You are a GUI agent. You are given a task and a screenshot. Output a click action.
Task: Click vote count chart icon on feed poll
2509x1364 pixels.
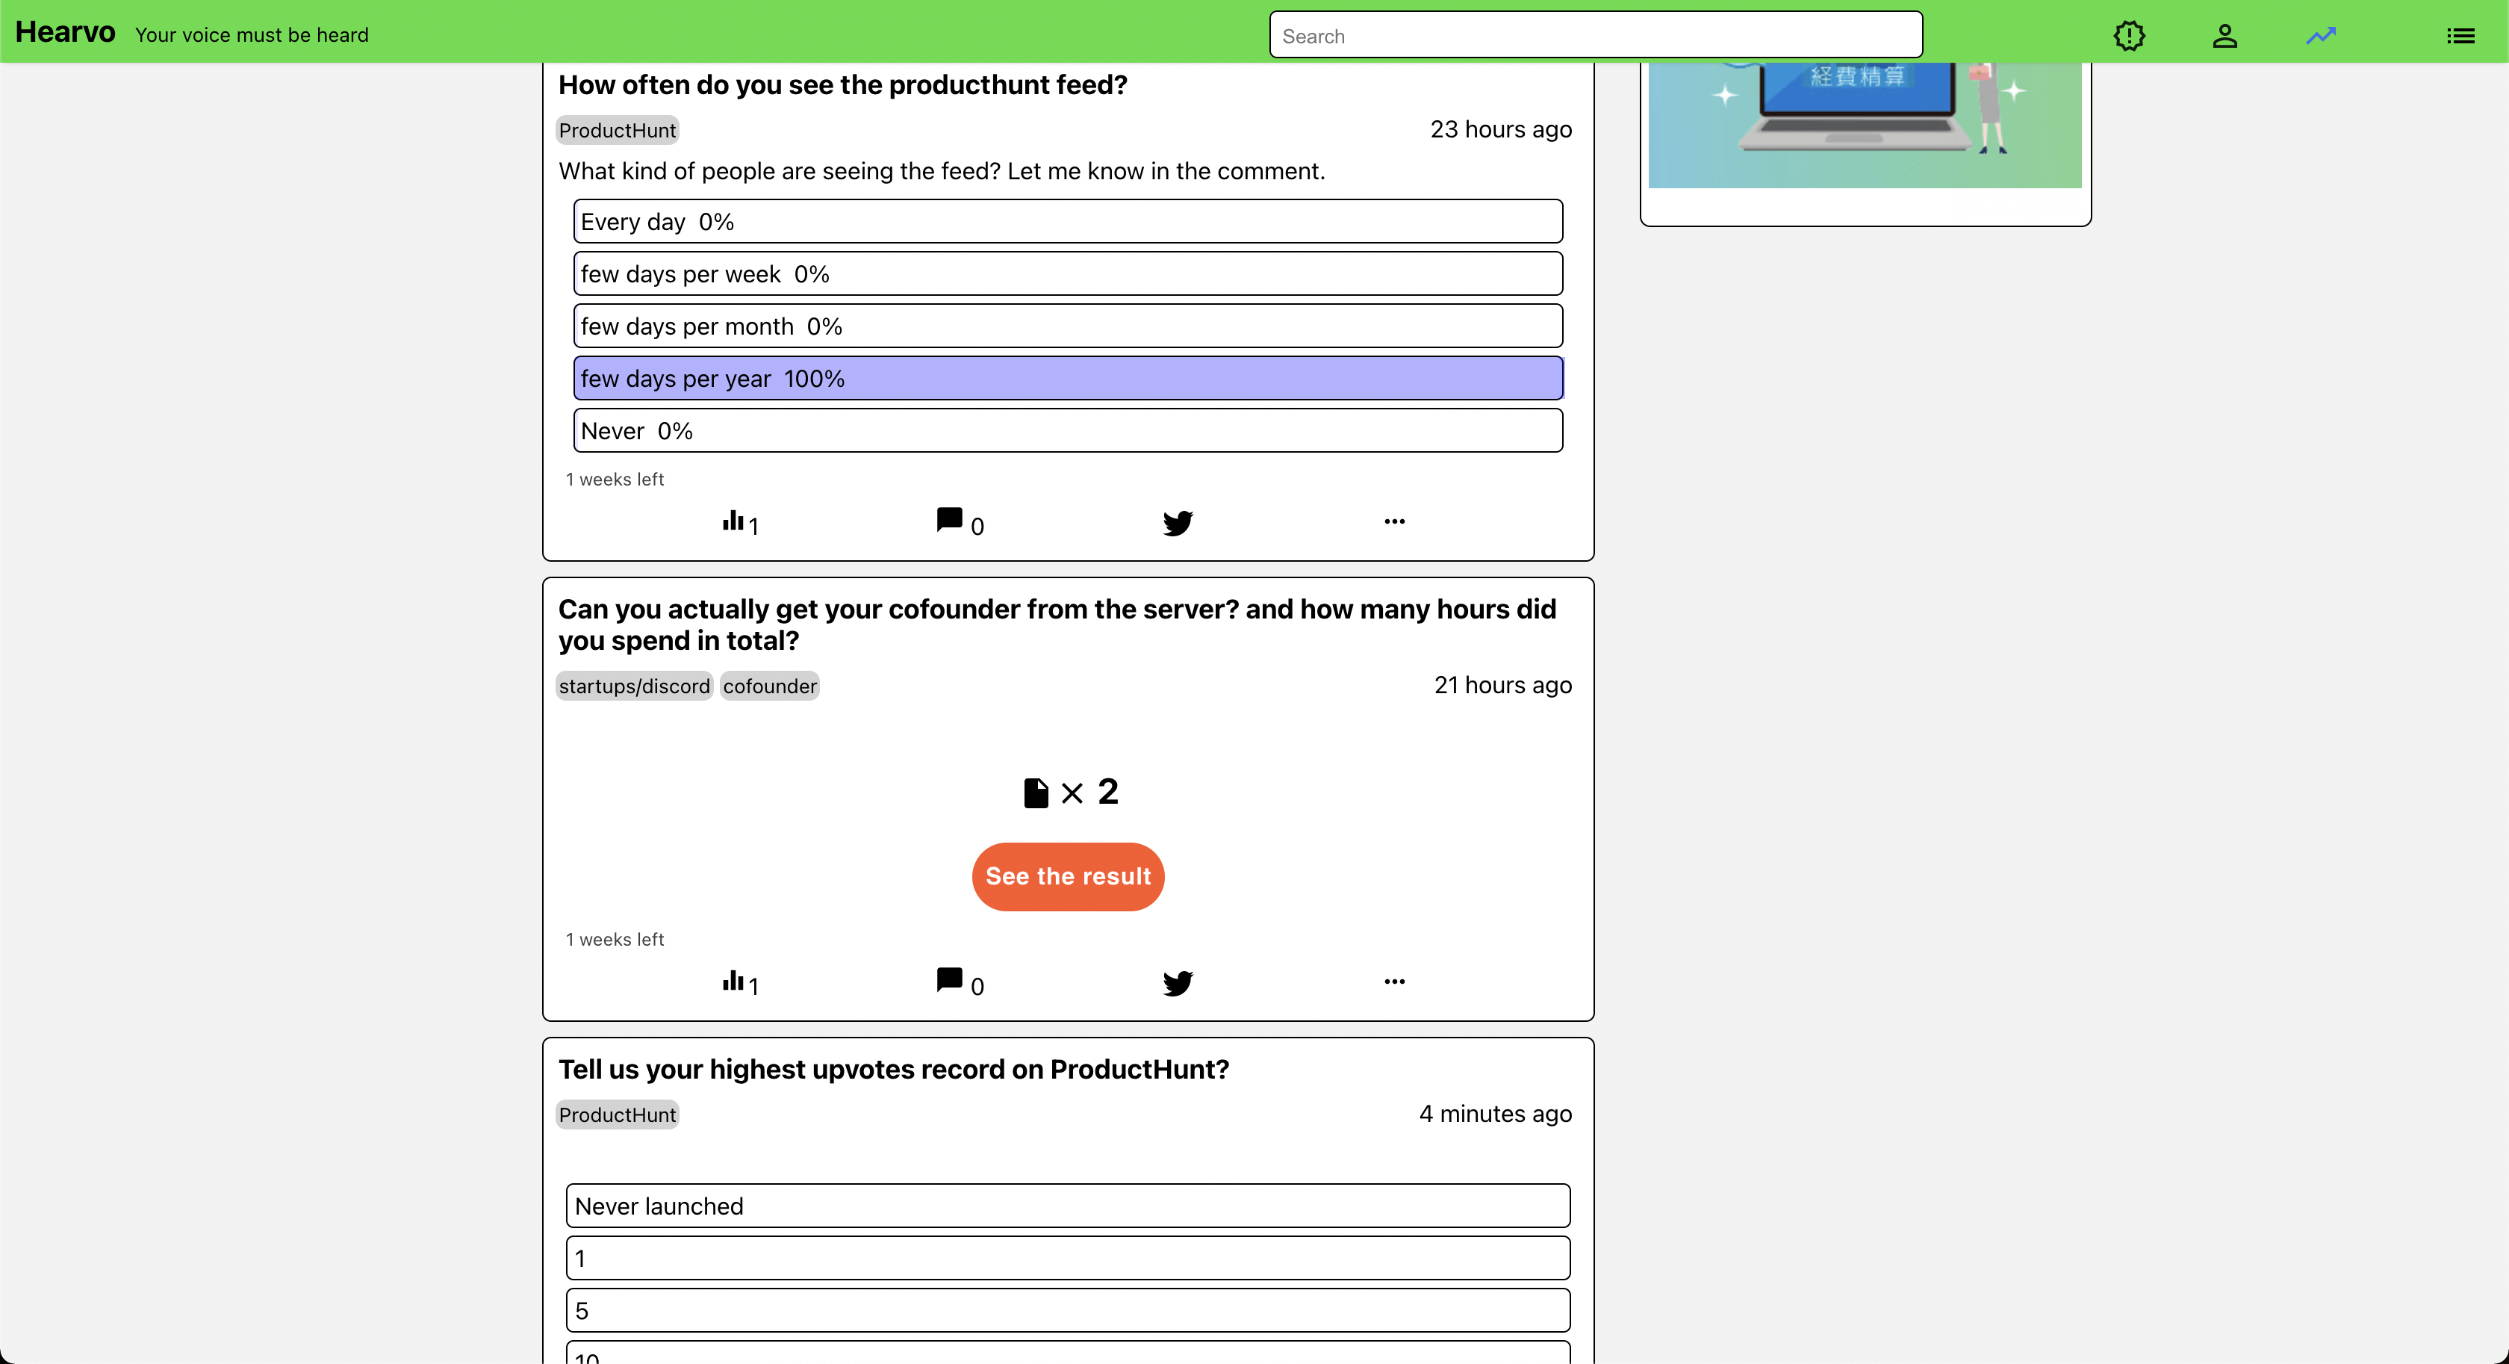(x=733, y=521)
